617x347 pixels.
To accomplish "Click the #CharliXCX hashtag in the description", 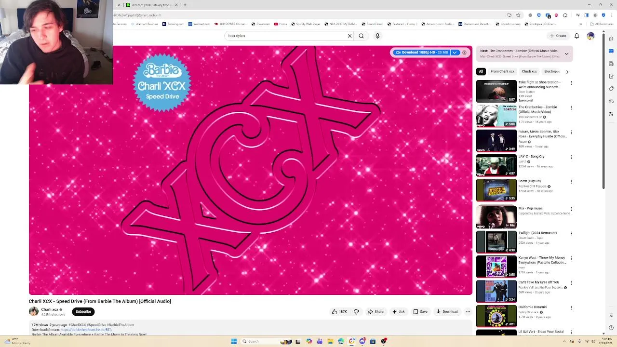I will [x=77, y=325].
